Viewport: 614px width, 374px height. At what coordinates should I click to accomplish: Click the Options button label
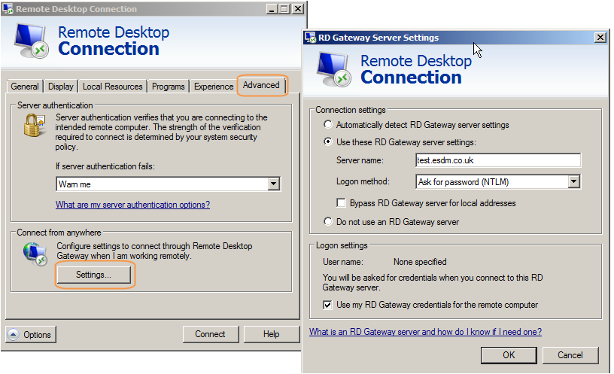click(37, 334)
